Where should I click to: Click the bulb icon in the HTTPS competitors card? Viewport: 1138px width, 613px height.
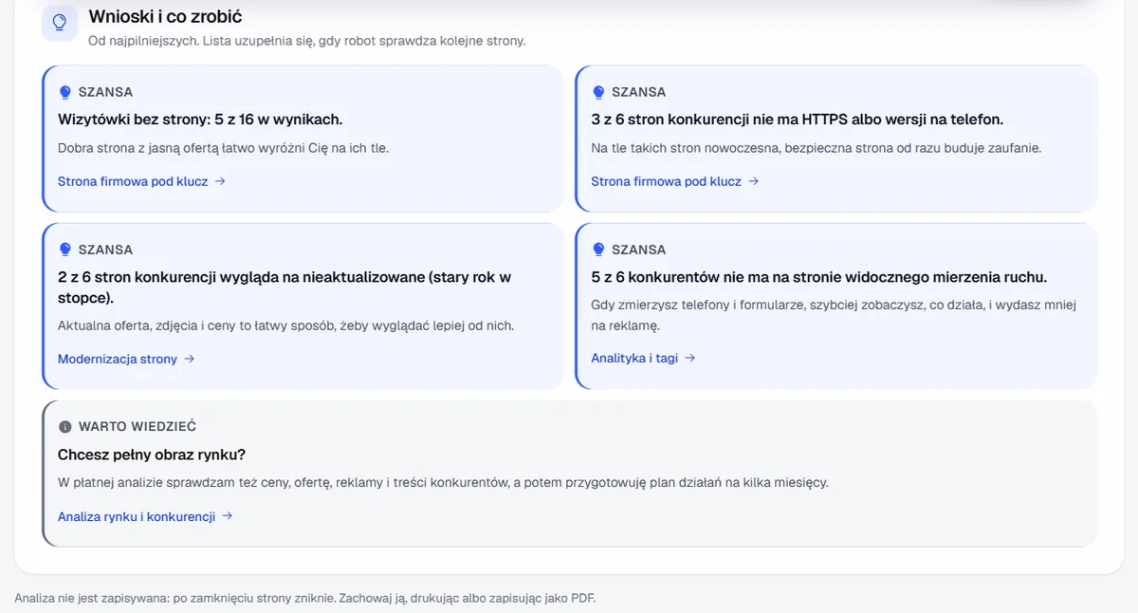click(598, 92)
